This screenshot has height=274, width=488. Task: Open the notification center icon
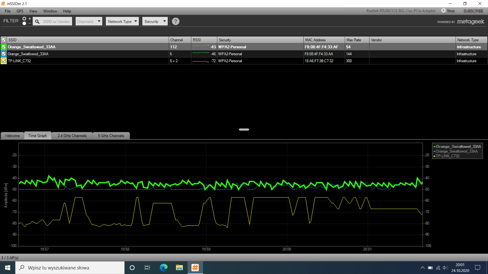tap(478, 268)
